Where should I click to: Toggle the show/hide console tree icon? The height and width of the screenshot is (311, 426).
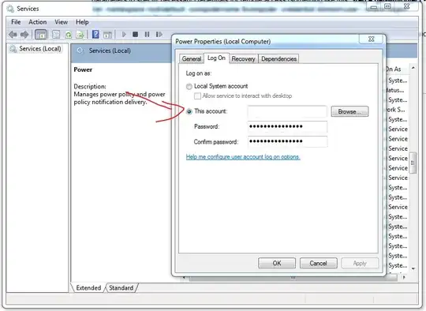click(x=41, y=35)
